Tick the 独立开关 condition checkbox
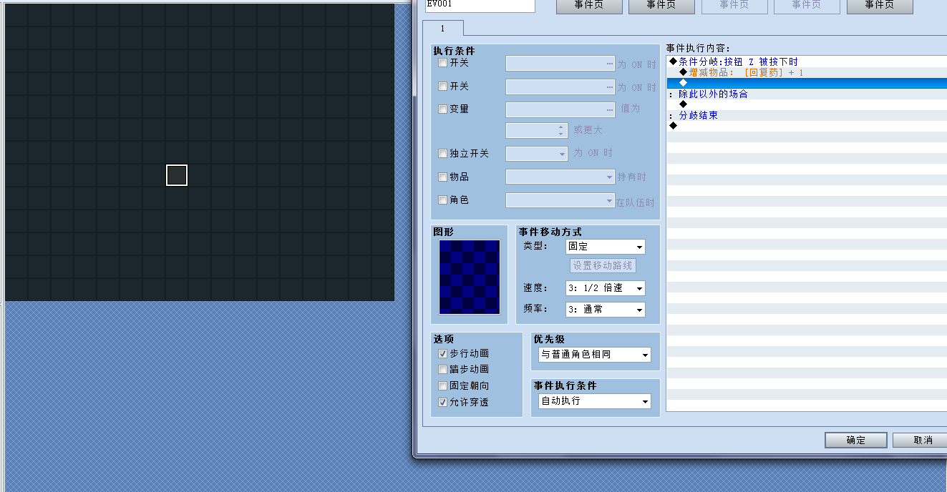This screenshot has height=492, width=947. click(x=442, y=154)
